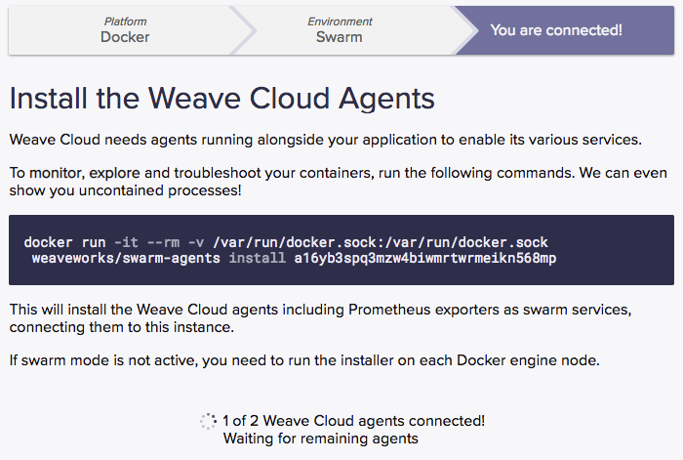This screenshot has width=683, height=460.
Task: Click the 'Environment' label in the breadcrumb
Action: click(340, 21)
